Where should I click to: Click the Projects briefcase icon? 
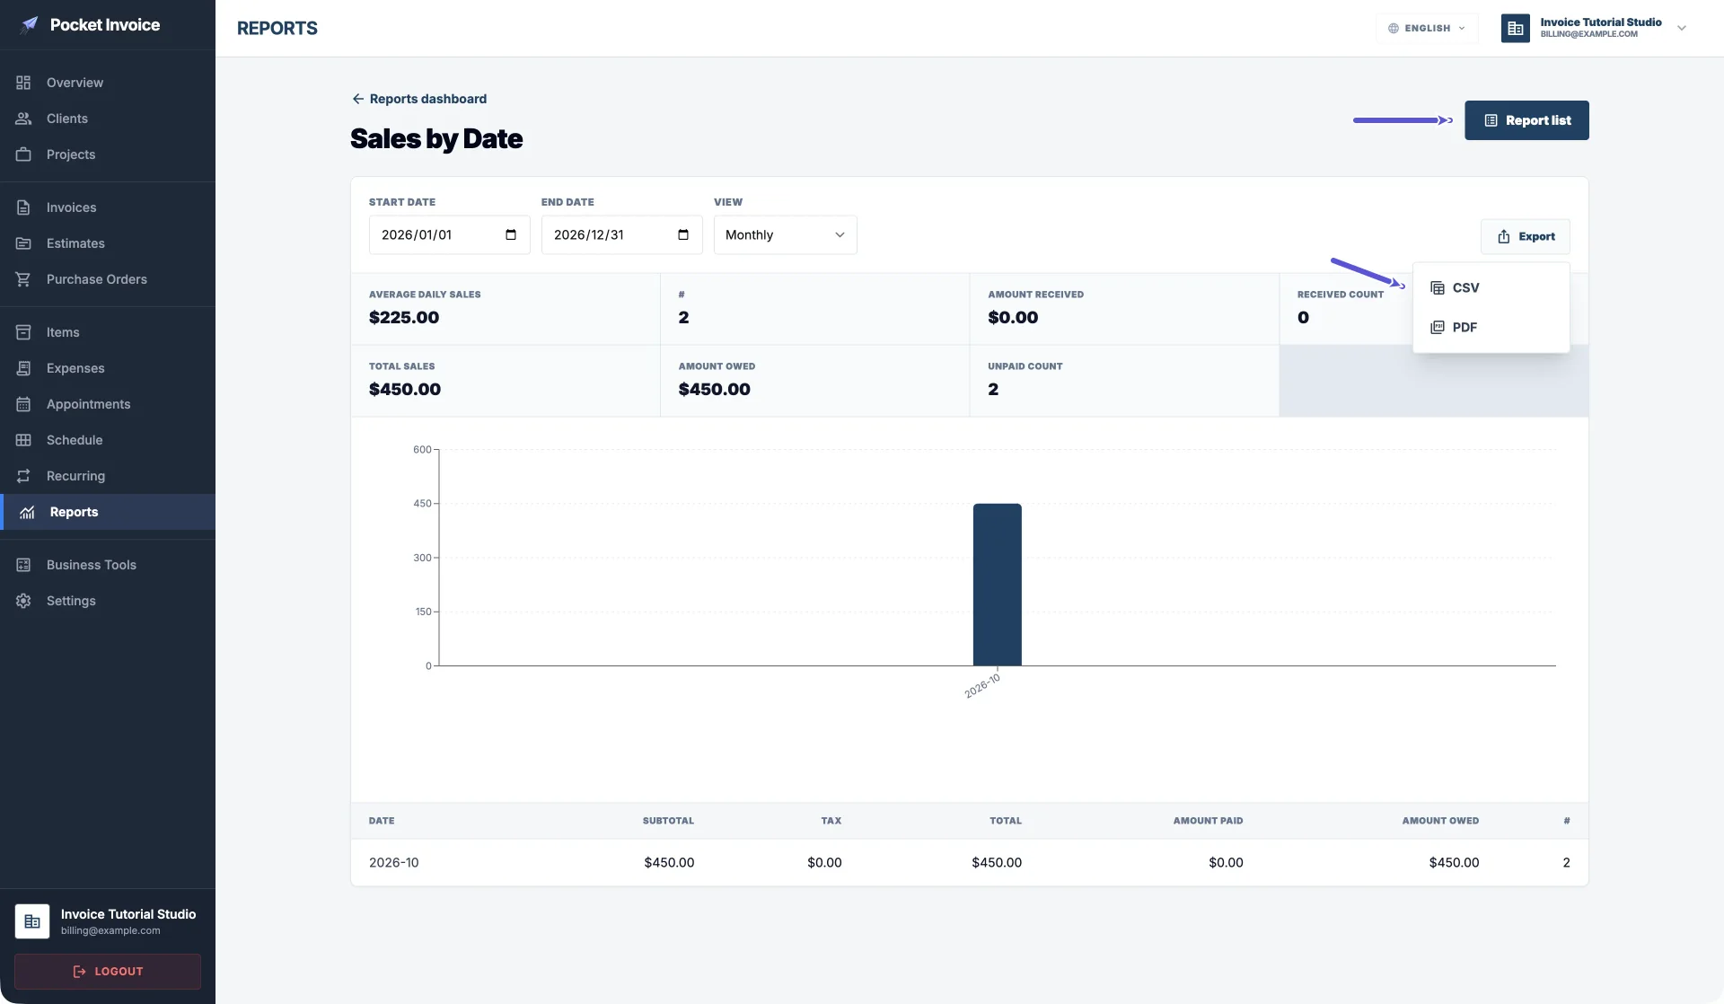click(x=23, y=154)
